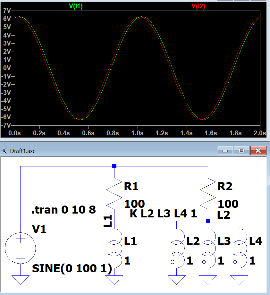270x295 pixels.
Task: Close the Draft1.asc schematic window
Action: 258,151
